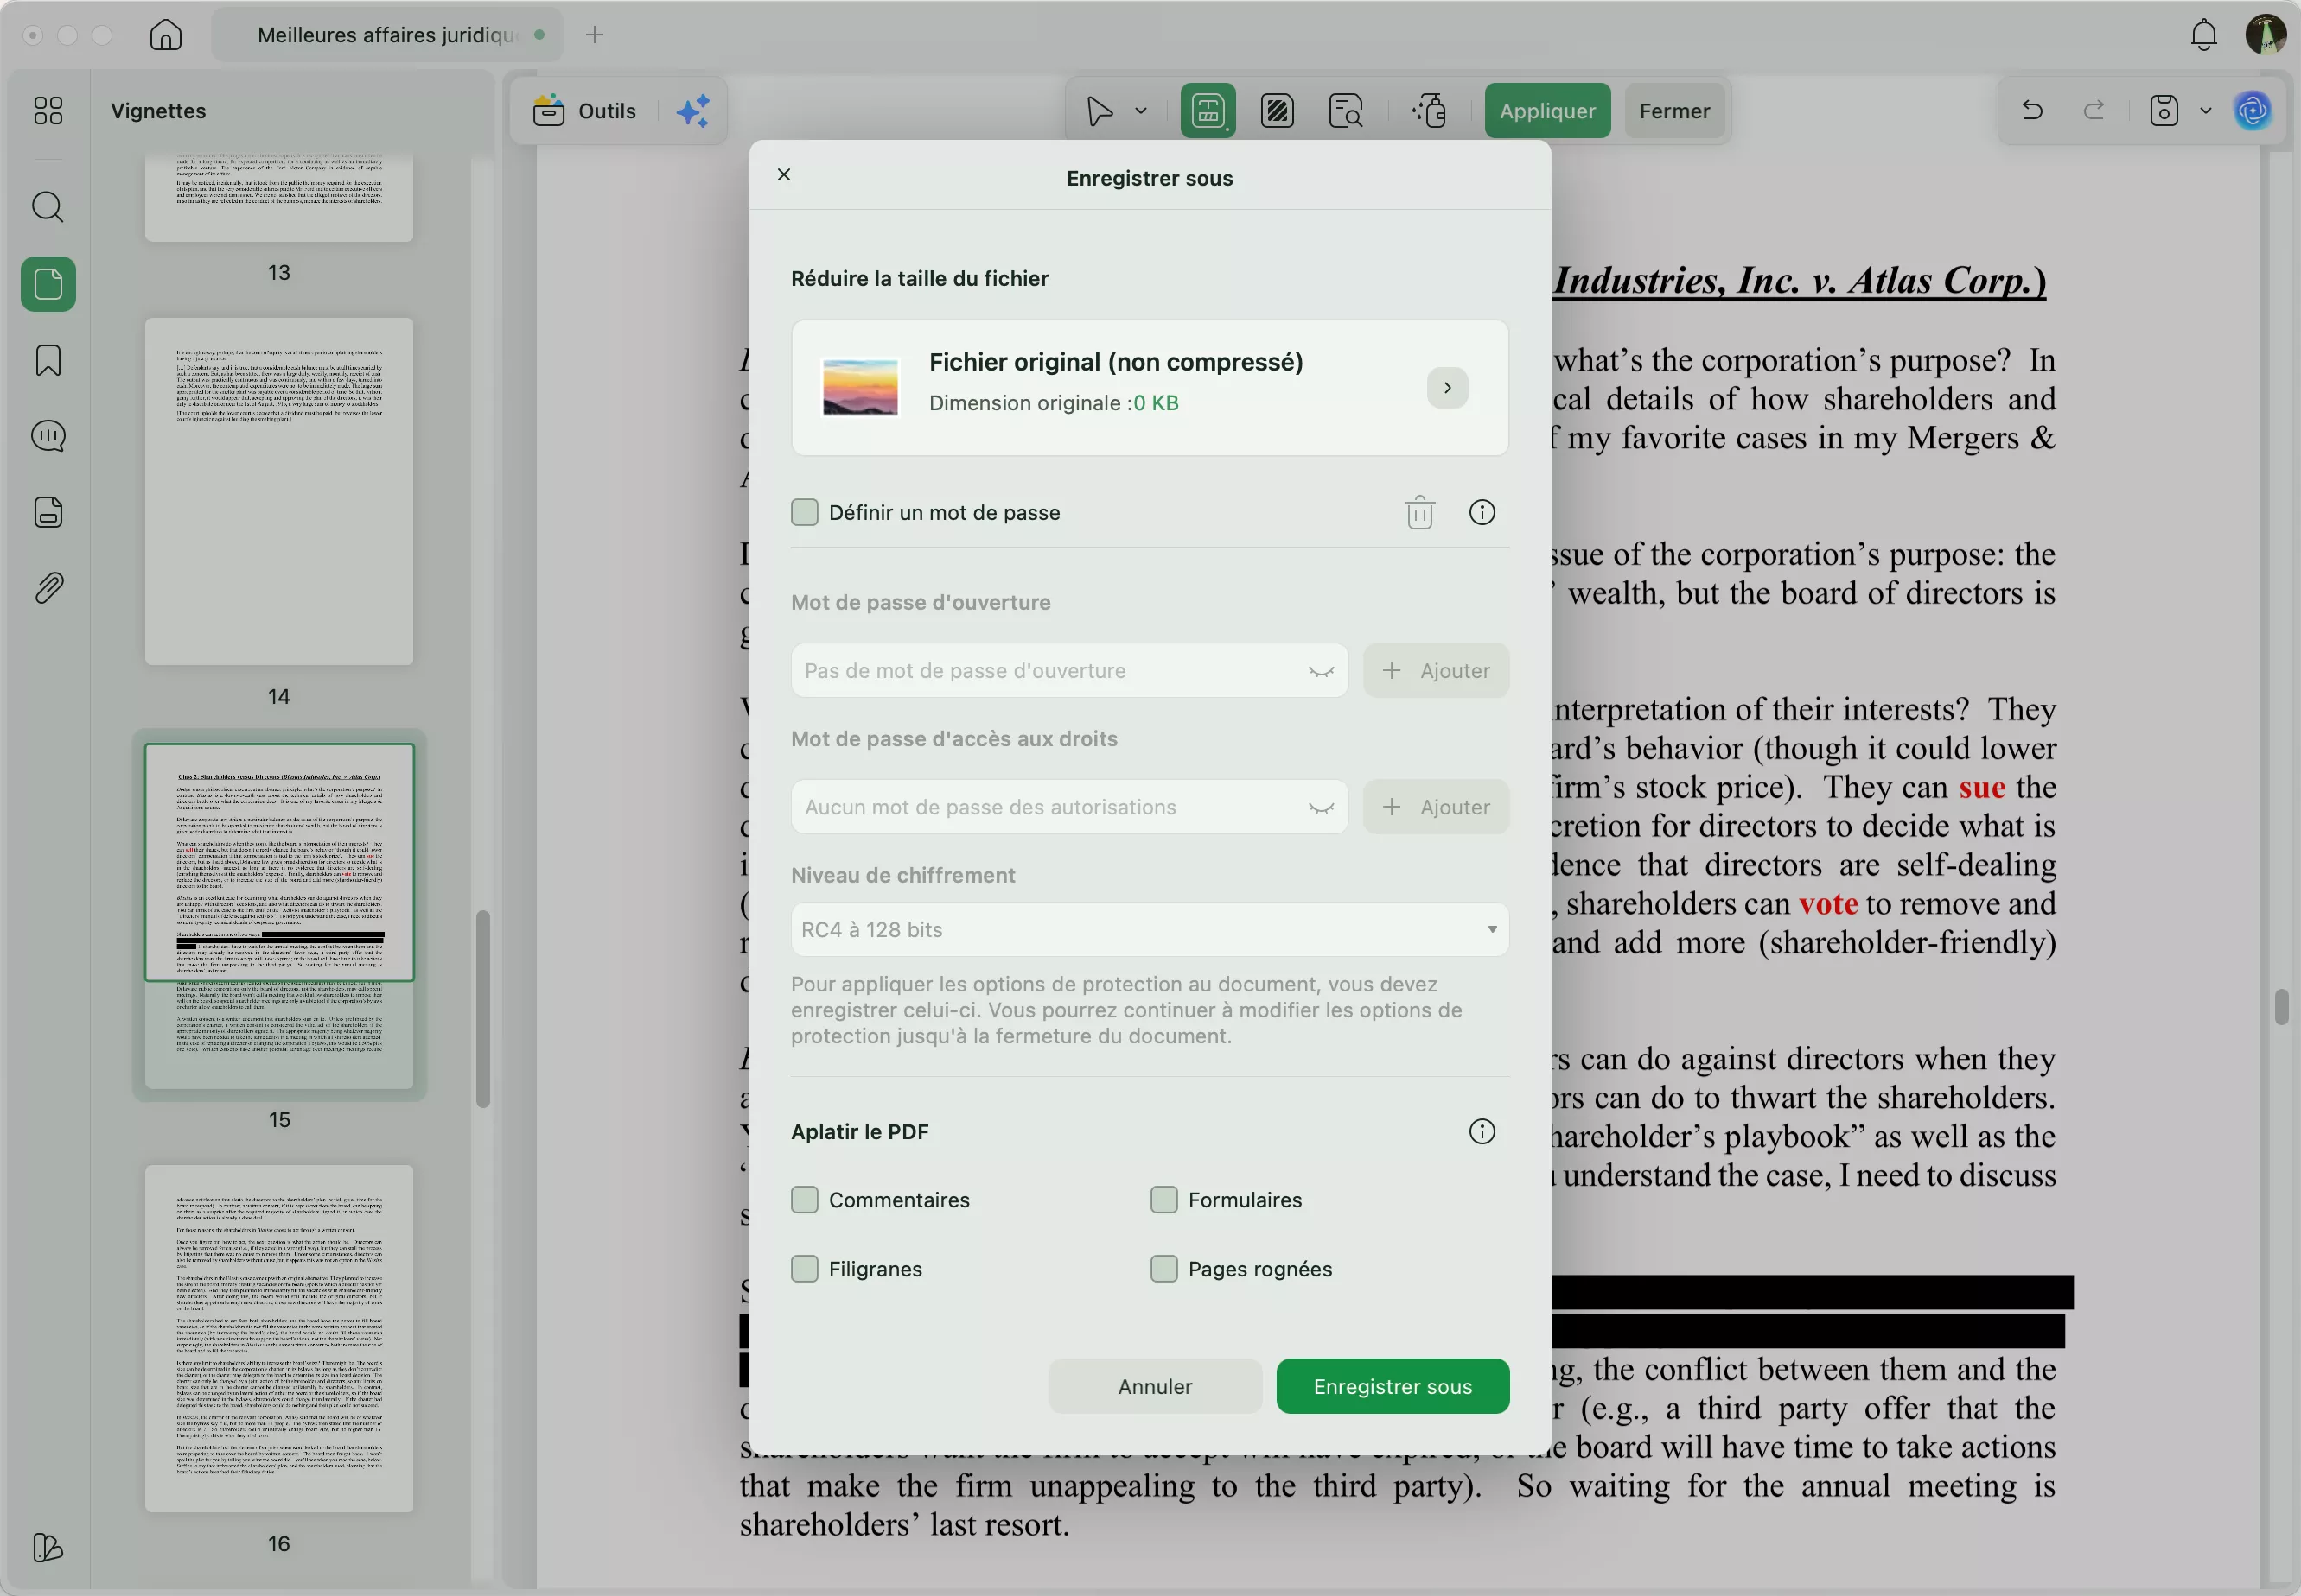Click the AI assistant icon
2301x1596 pixels.
(x=2252, y=111)
